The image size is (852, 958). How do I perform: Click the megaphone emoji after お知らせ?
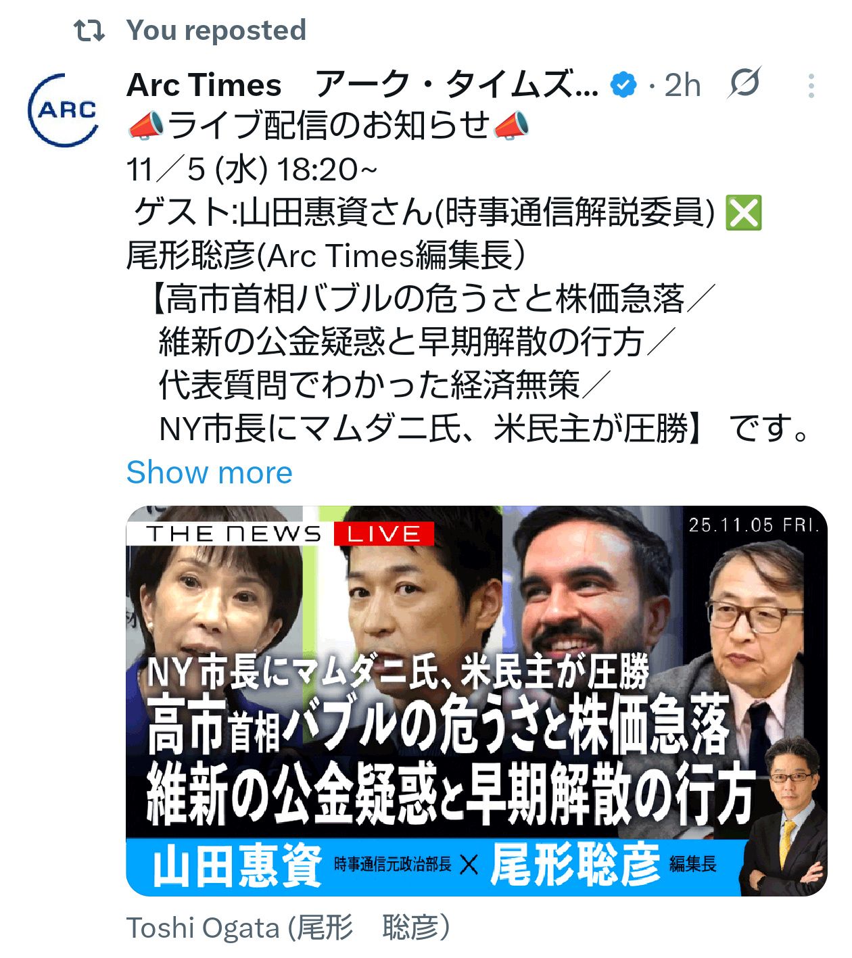(x=511, y=126)
